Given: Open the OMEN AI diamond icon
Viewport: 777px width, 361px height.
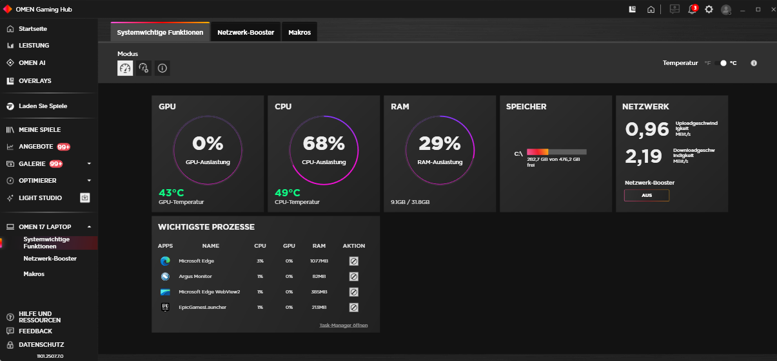Looking at the screenshot, I should click(10, 63).
